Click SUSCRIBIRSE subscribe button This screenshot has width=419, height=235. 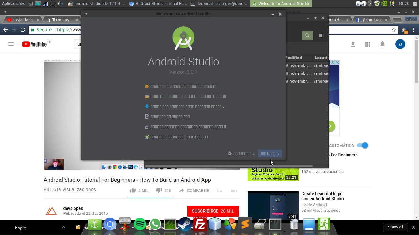click(213, 211)
